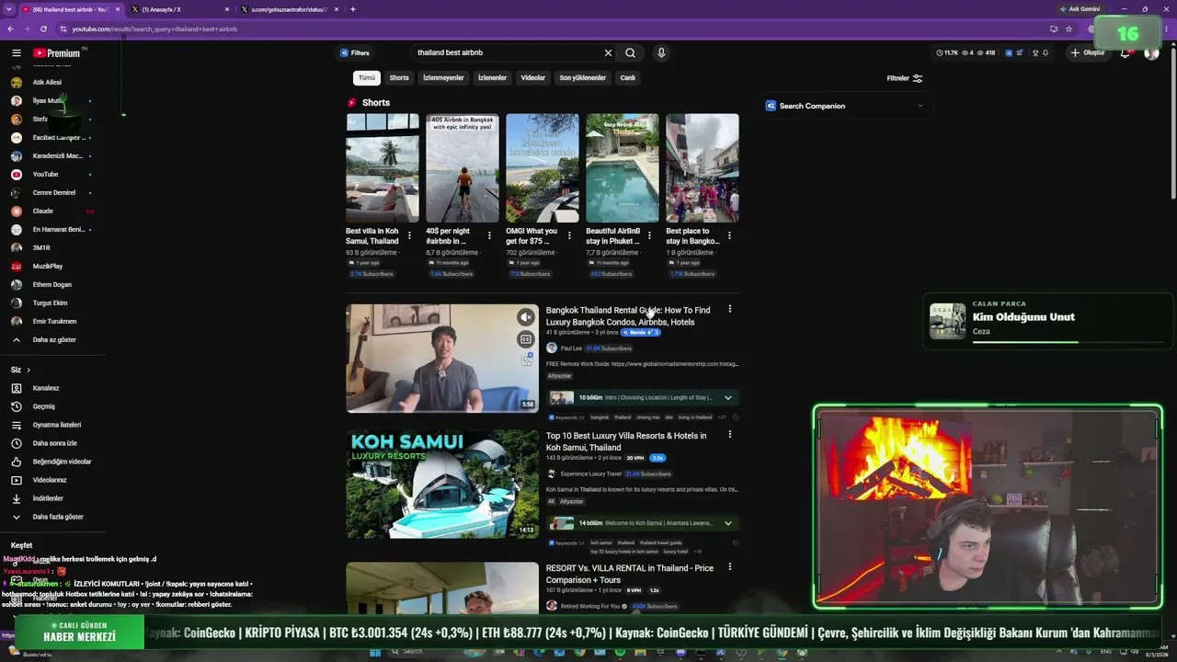Viewport: 1177px width, 662px height.
Task: Open YouTube notifications bell
Action: pos(1125,53)
